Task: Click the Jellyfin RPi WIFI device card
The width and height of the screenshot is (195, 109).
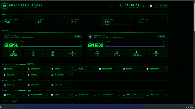Action: [x=85, y=95]
